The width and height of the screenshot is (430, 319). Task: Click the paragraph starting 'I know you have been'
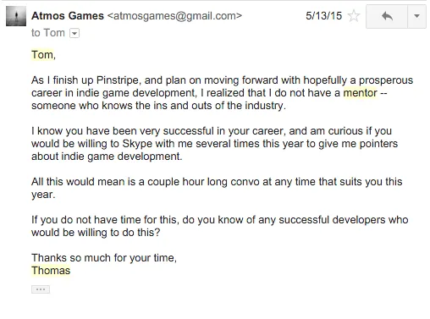[x=214, y=144]
